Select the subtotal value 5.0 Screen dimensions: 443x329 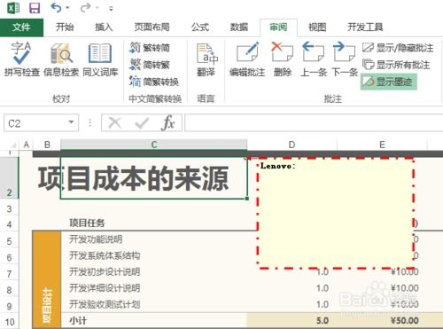click(x=323, y=320)
